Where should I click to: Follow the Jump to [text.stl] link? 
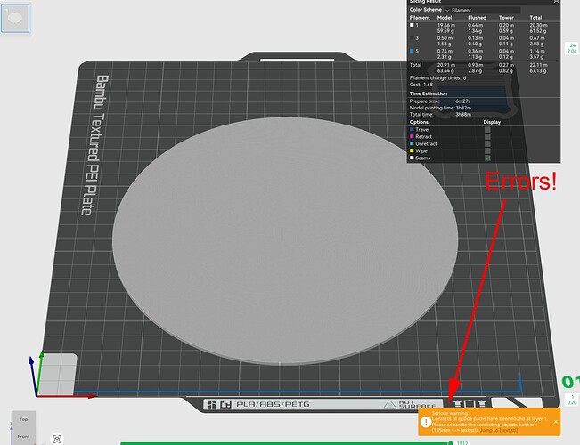point(499,430)
